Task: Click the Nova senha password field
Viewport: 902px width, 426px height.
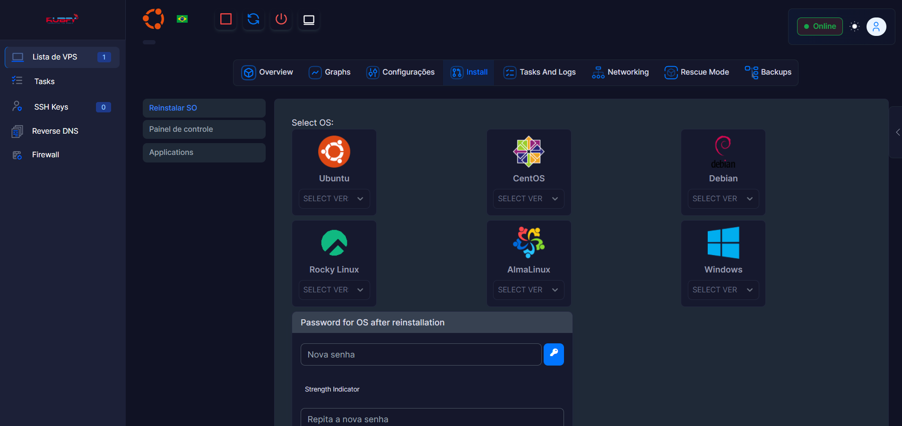Action: [421, 355]
